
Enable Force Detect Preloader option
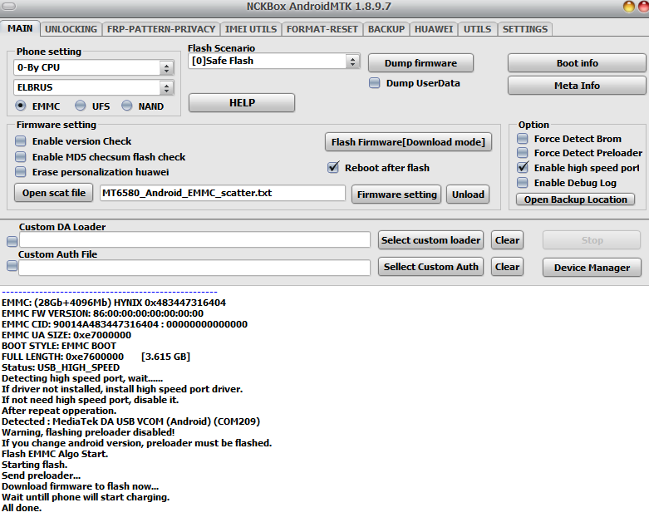(523, 153)
